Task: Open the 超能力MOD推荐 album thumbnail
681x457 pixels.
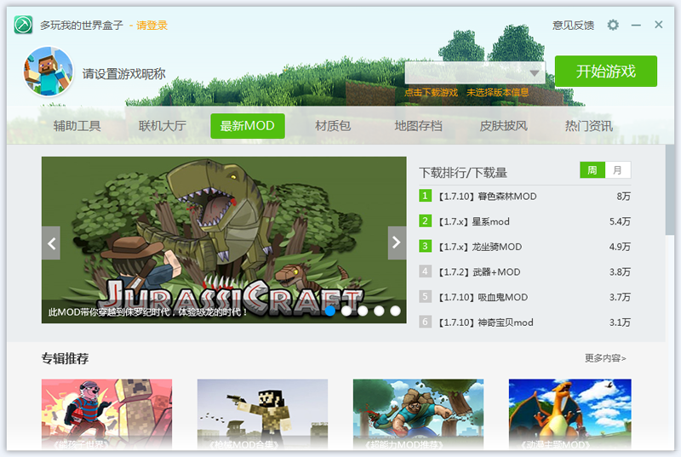Action: click(x=418, y=414)
